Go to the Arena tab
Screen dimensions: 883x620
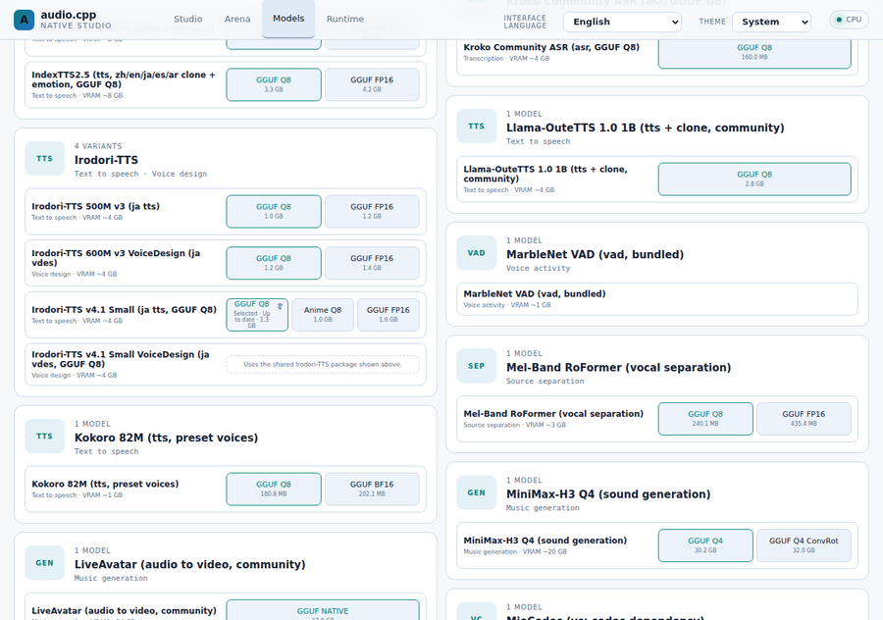(x=237, y=20)
